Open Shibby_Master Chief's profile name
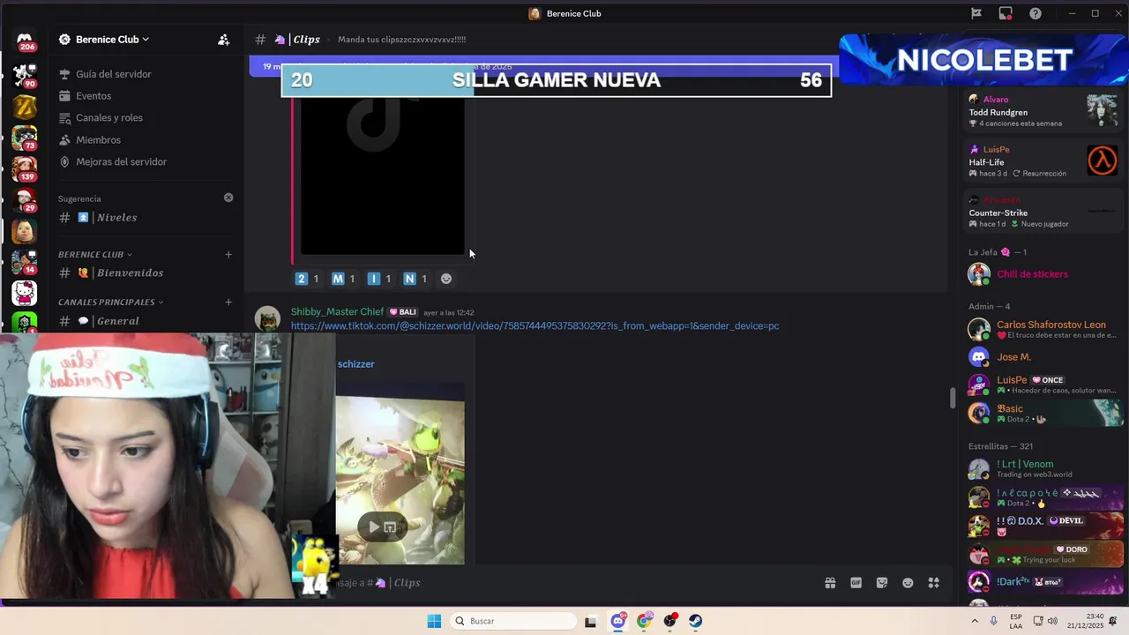Screen dimensions: 1129x635 (x=337, y=312)
